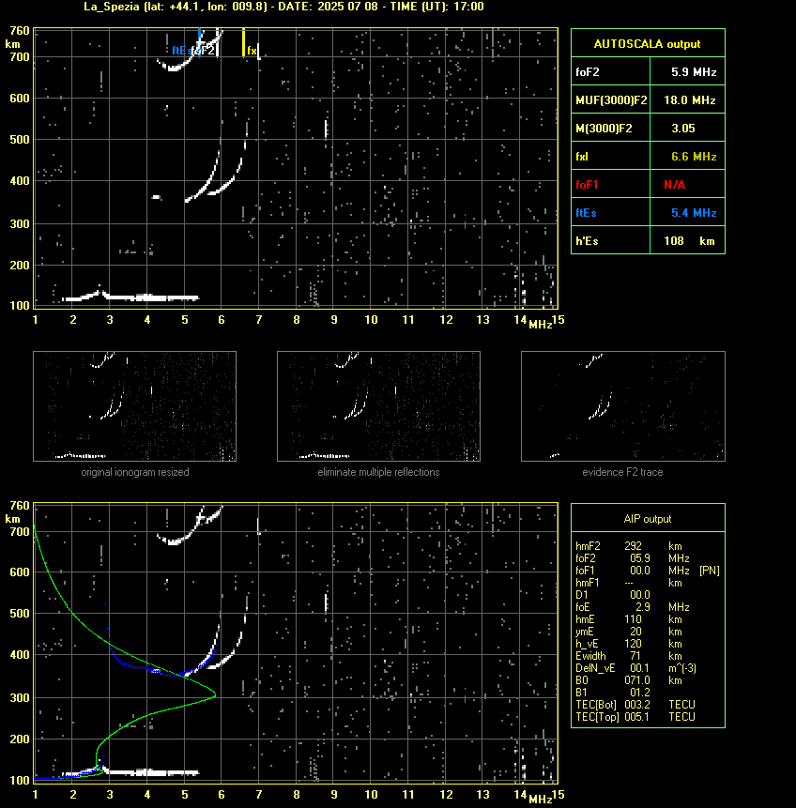Select the '108 km' h'Es value

(689, 240)
